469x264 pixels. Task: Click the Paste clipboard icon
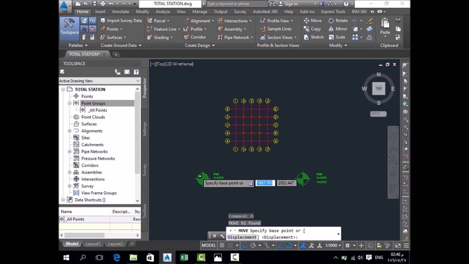385,23
